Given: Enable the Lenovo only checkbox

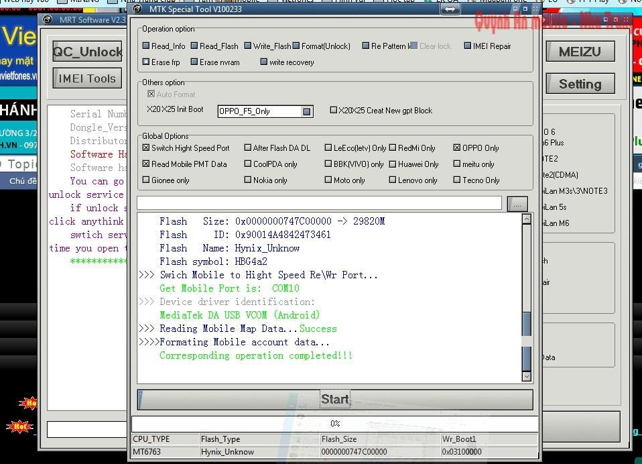Looking at the screenshot, I should click(x=393, y=180).
